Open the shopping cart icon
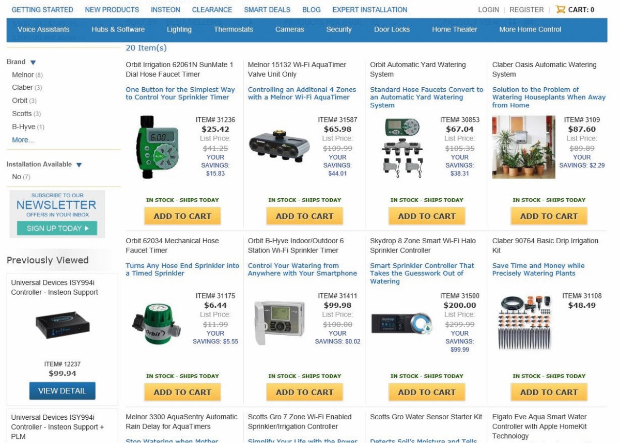620x443 pixels. click(x=560, y=9)
